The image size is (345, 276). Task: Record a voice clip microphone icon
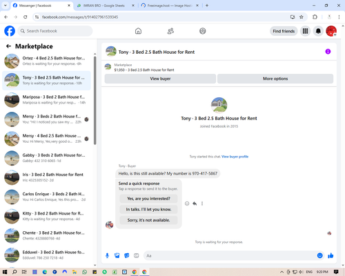[107, 255]
